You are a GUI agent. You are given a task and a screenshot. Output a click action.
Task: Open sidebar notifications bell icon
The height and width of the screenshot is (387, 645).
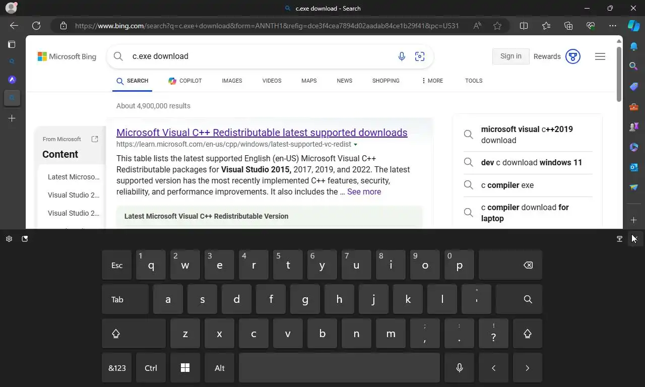(634, 46)
